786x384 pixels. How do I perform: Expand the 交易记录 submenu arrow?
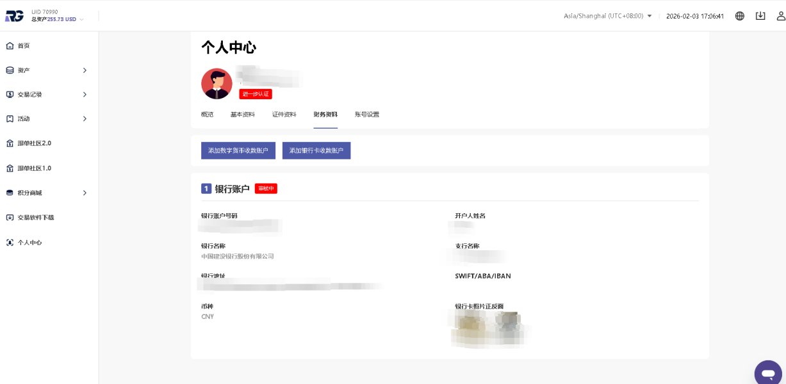click(x=85, y=95)
